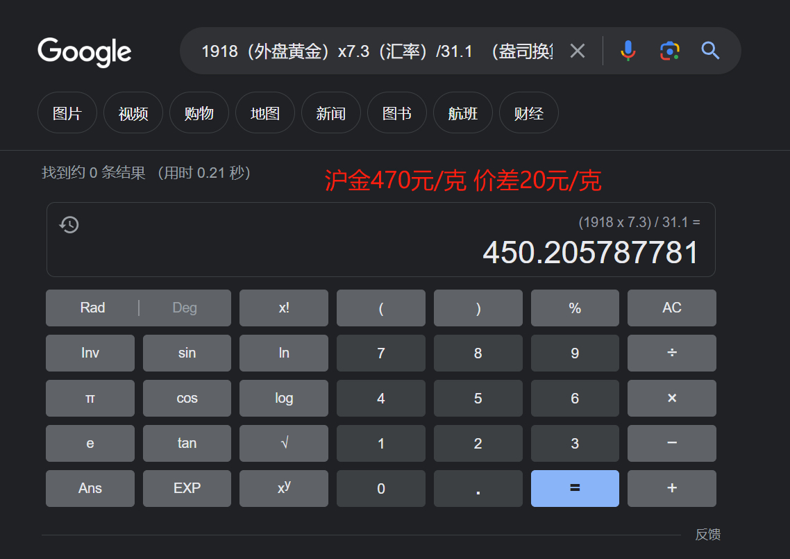Viewport: 790px width, 559px height.
Task: Open the 图片 images tab
Action: tap(67, 113)
